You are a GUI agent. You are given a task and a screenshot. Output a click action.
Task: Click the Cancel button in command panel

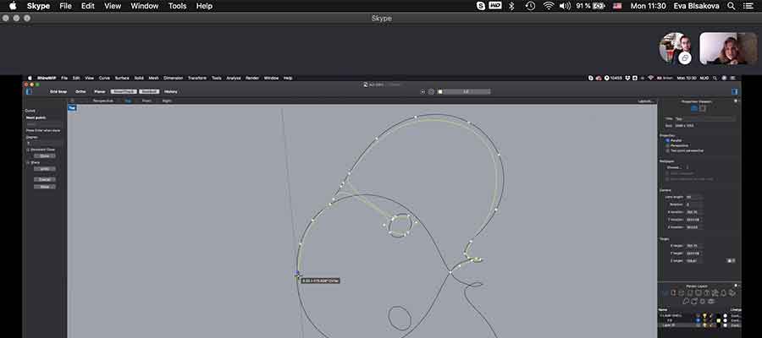click(x=44, y=179)
